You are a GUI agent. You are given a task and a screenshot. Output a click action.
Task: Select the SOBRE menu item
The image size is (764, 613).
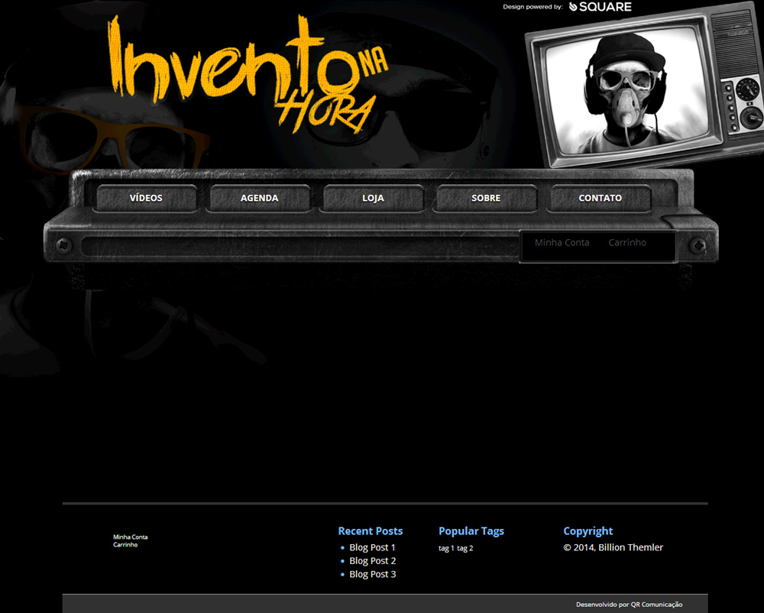(486, 198)
